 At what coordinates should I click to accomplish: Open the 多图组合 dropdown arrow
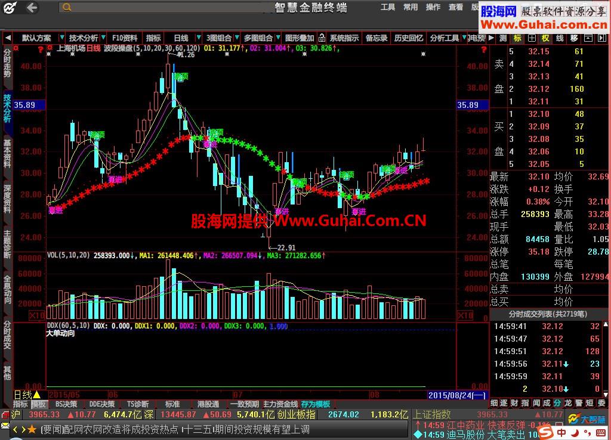tap(278, 38)
